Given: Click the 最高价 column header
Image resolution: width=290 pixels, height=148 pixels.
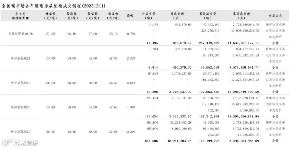Looking at the screenshot, I should pos(71,16).
